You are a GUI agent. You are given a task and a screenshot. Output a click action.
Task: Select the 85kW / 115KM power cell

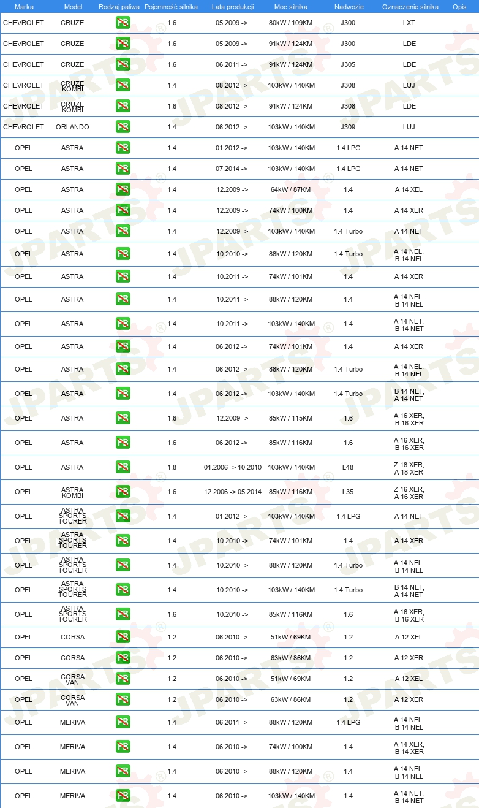tap(291, 418)
